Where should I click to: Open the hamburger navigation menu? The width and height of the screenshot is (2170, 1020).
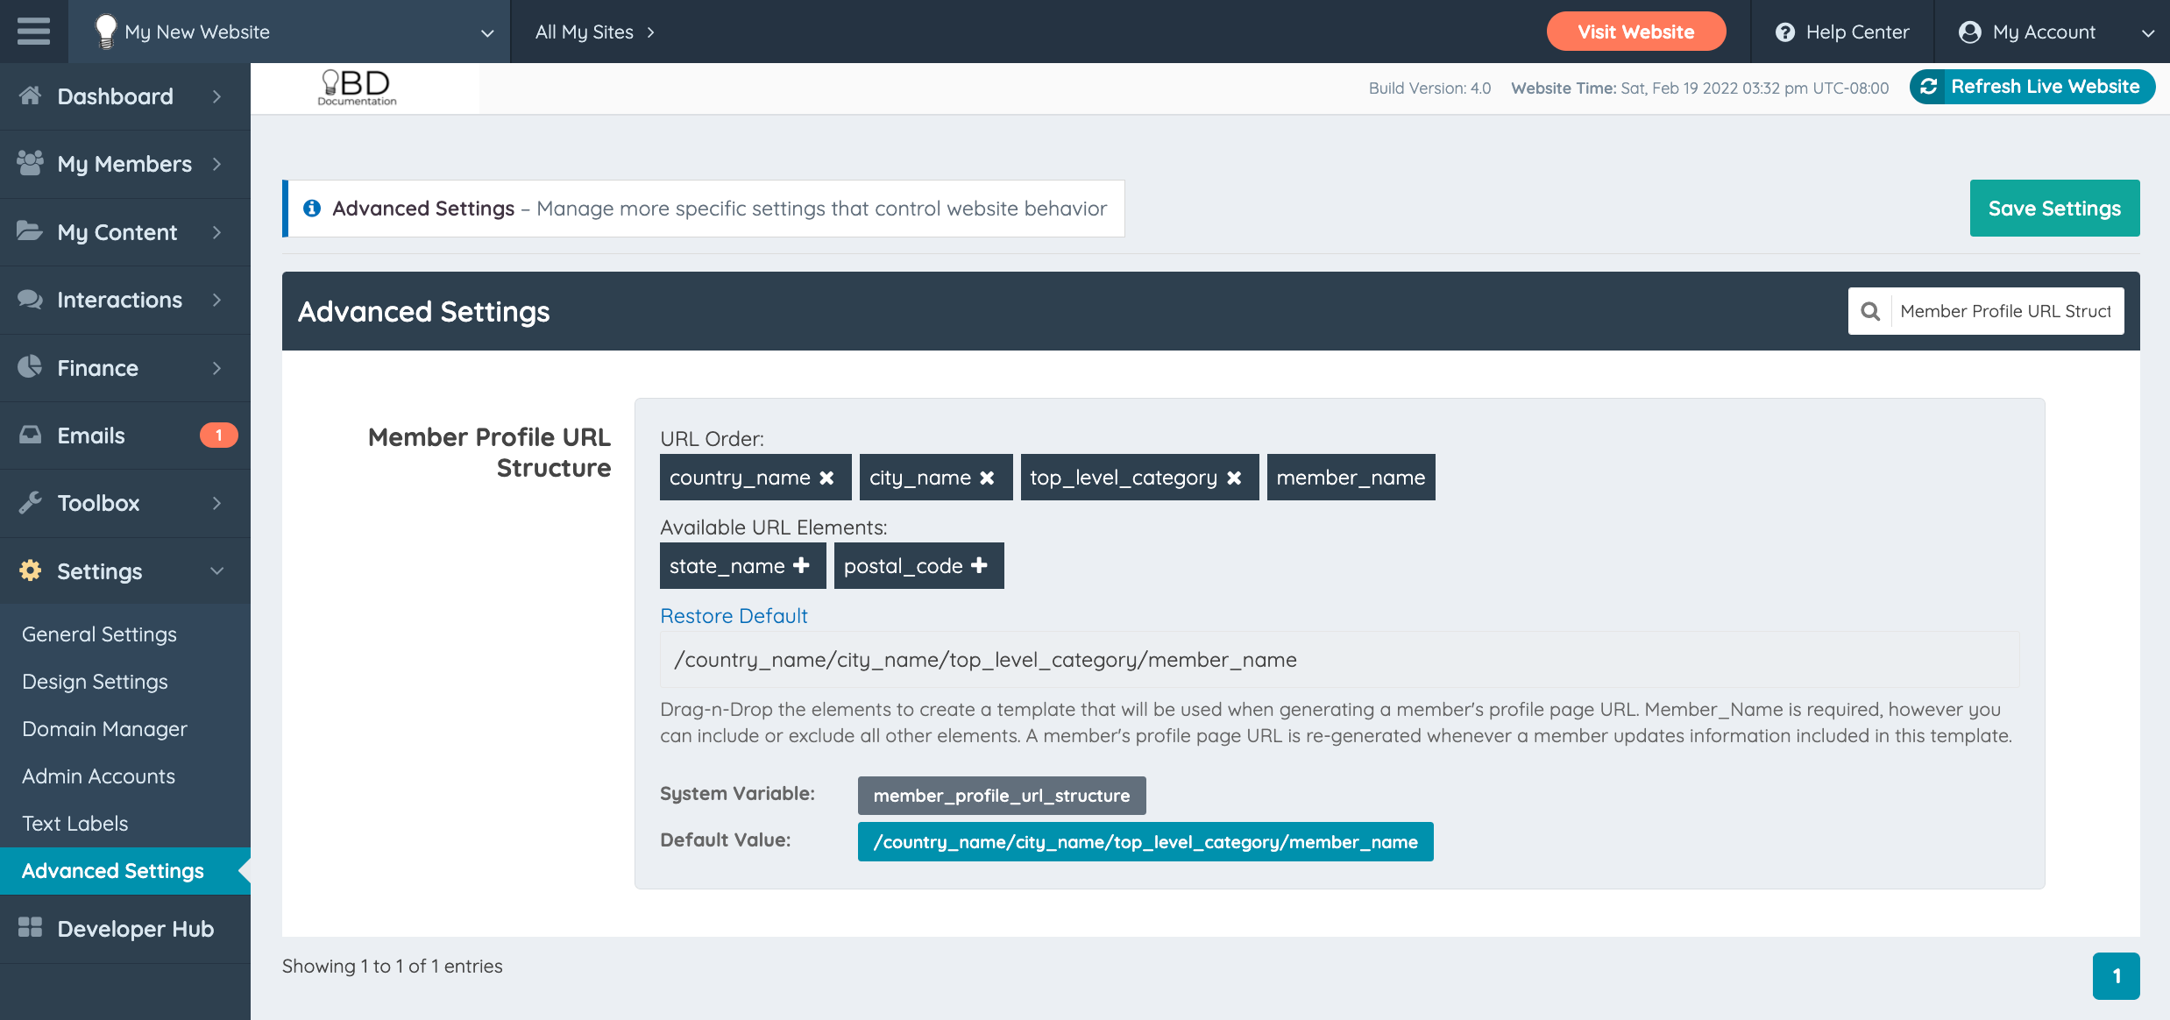(33, 32)
